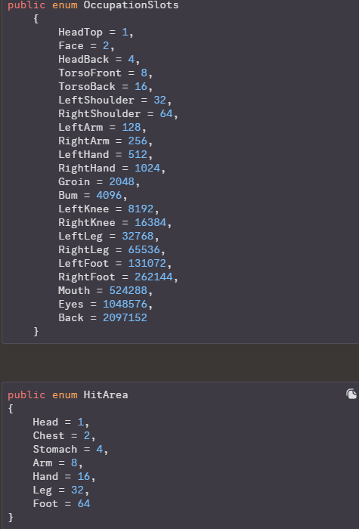359x529 pixels.
Task: Click the value 524288 of Mouth
Action: [128, 290]
